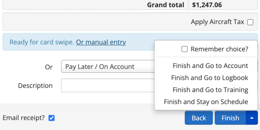The width and height of the screenshot is (260, 130).
Task: Click the Email receipt? label text
Action: pyautogui.click(x=24, y=118)
